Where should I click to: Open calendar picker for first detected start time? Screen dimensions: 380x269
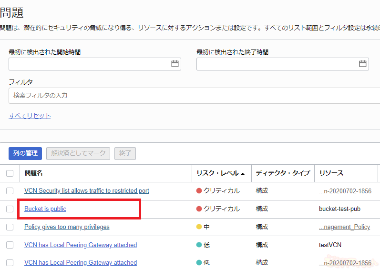(175, 64)
